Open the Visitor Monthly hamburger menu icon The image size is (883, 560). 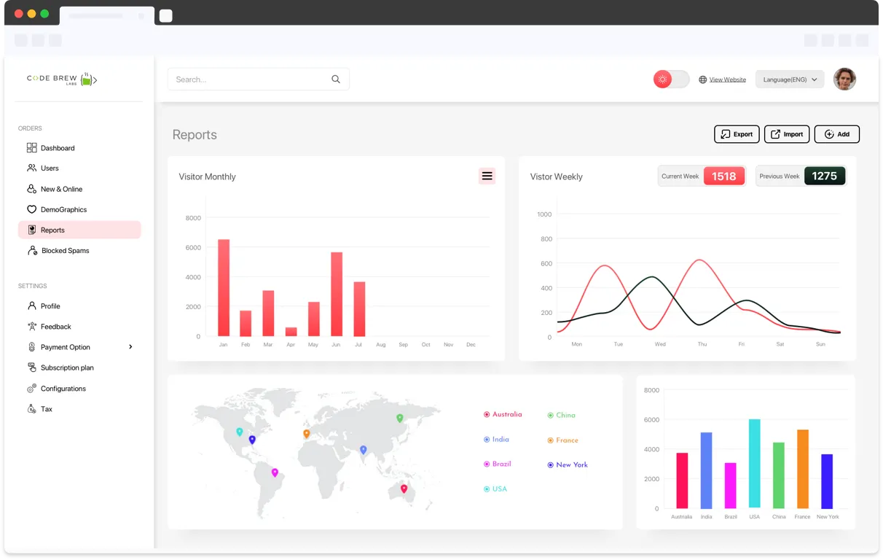[x=487, y=176]
